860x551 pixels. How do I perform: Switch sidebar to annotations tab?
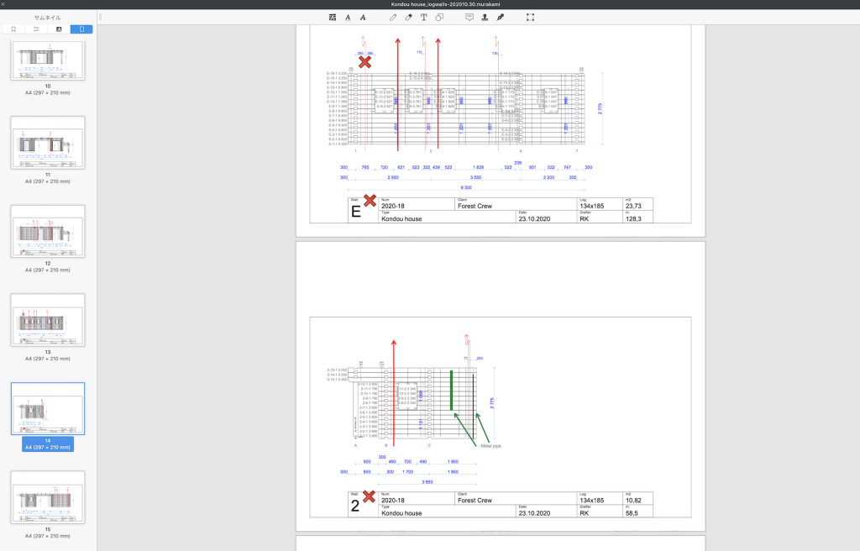click(59, 29)
